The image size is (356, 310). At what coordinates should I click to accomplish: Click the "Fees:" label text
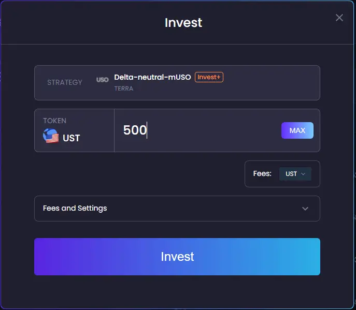(262, 174)
